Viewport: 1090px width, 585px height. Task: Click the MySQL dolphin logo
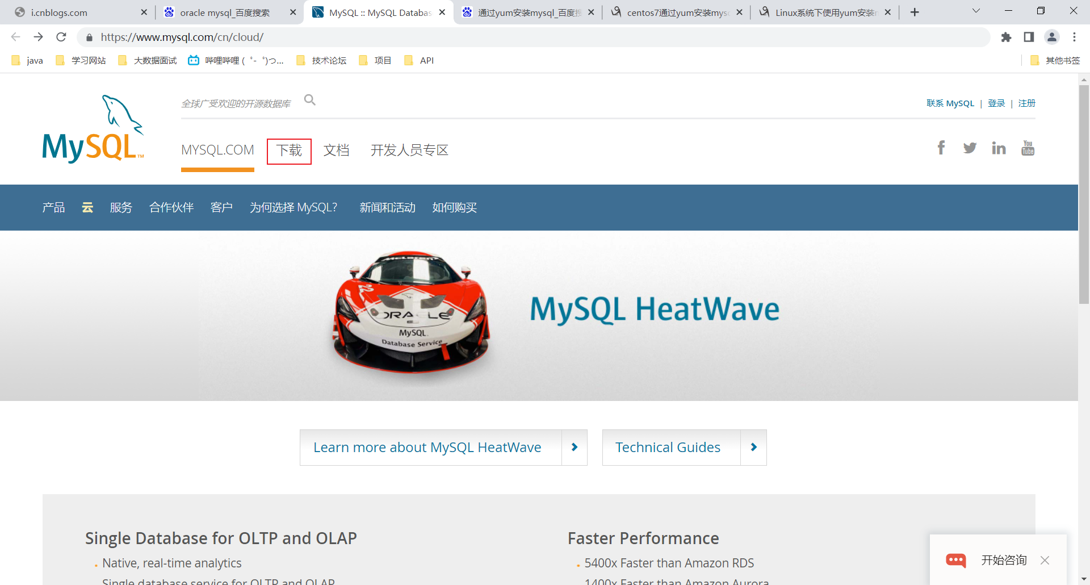(x=93, y=129)
